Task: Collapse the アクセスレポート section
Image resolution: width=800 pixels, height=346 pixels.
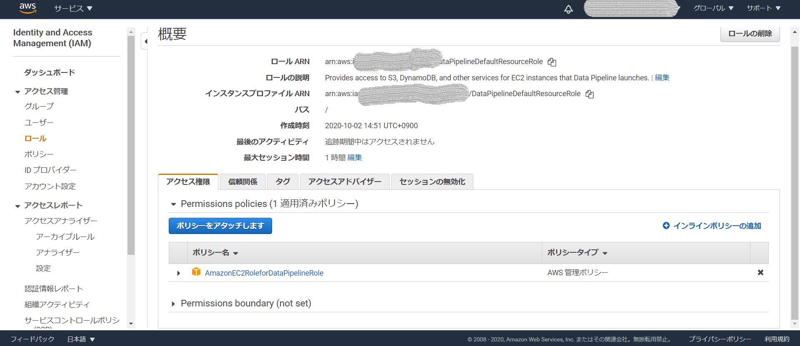Action: [17, 206]
